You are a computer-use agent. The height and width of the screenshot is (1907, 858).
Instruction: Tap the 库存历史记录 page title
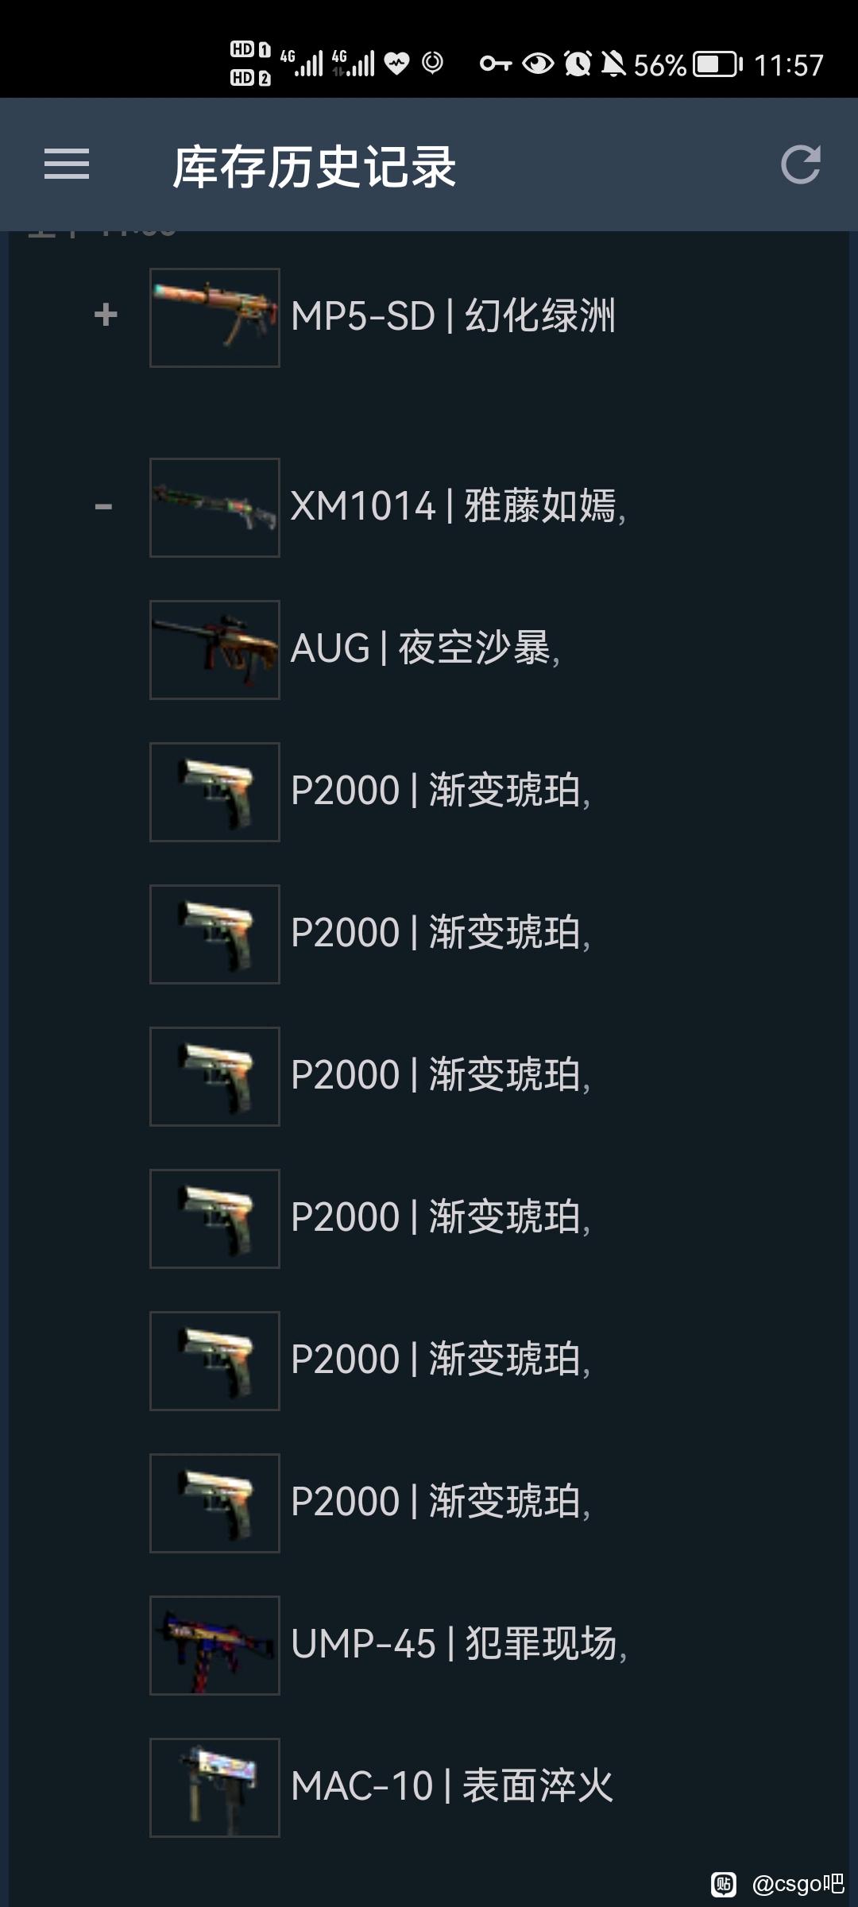coord(314,167)
